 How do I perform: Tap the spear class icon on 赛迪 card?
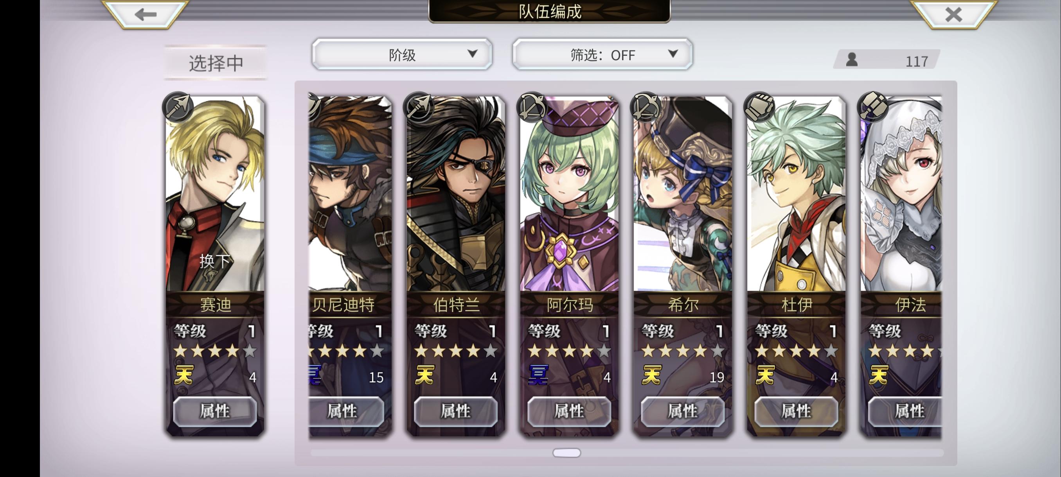178,108
